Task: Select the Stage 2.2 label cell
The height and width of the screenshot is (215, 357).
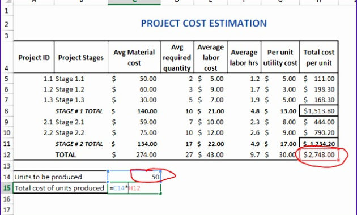Action: pos(81,133)
